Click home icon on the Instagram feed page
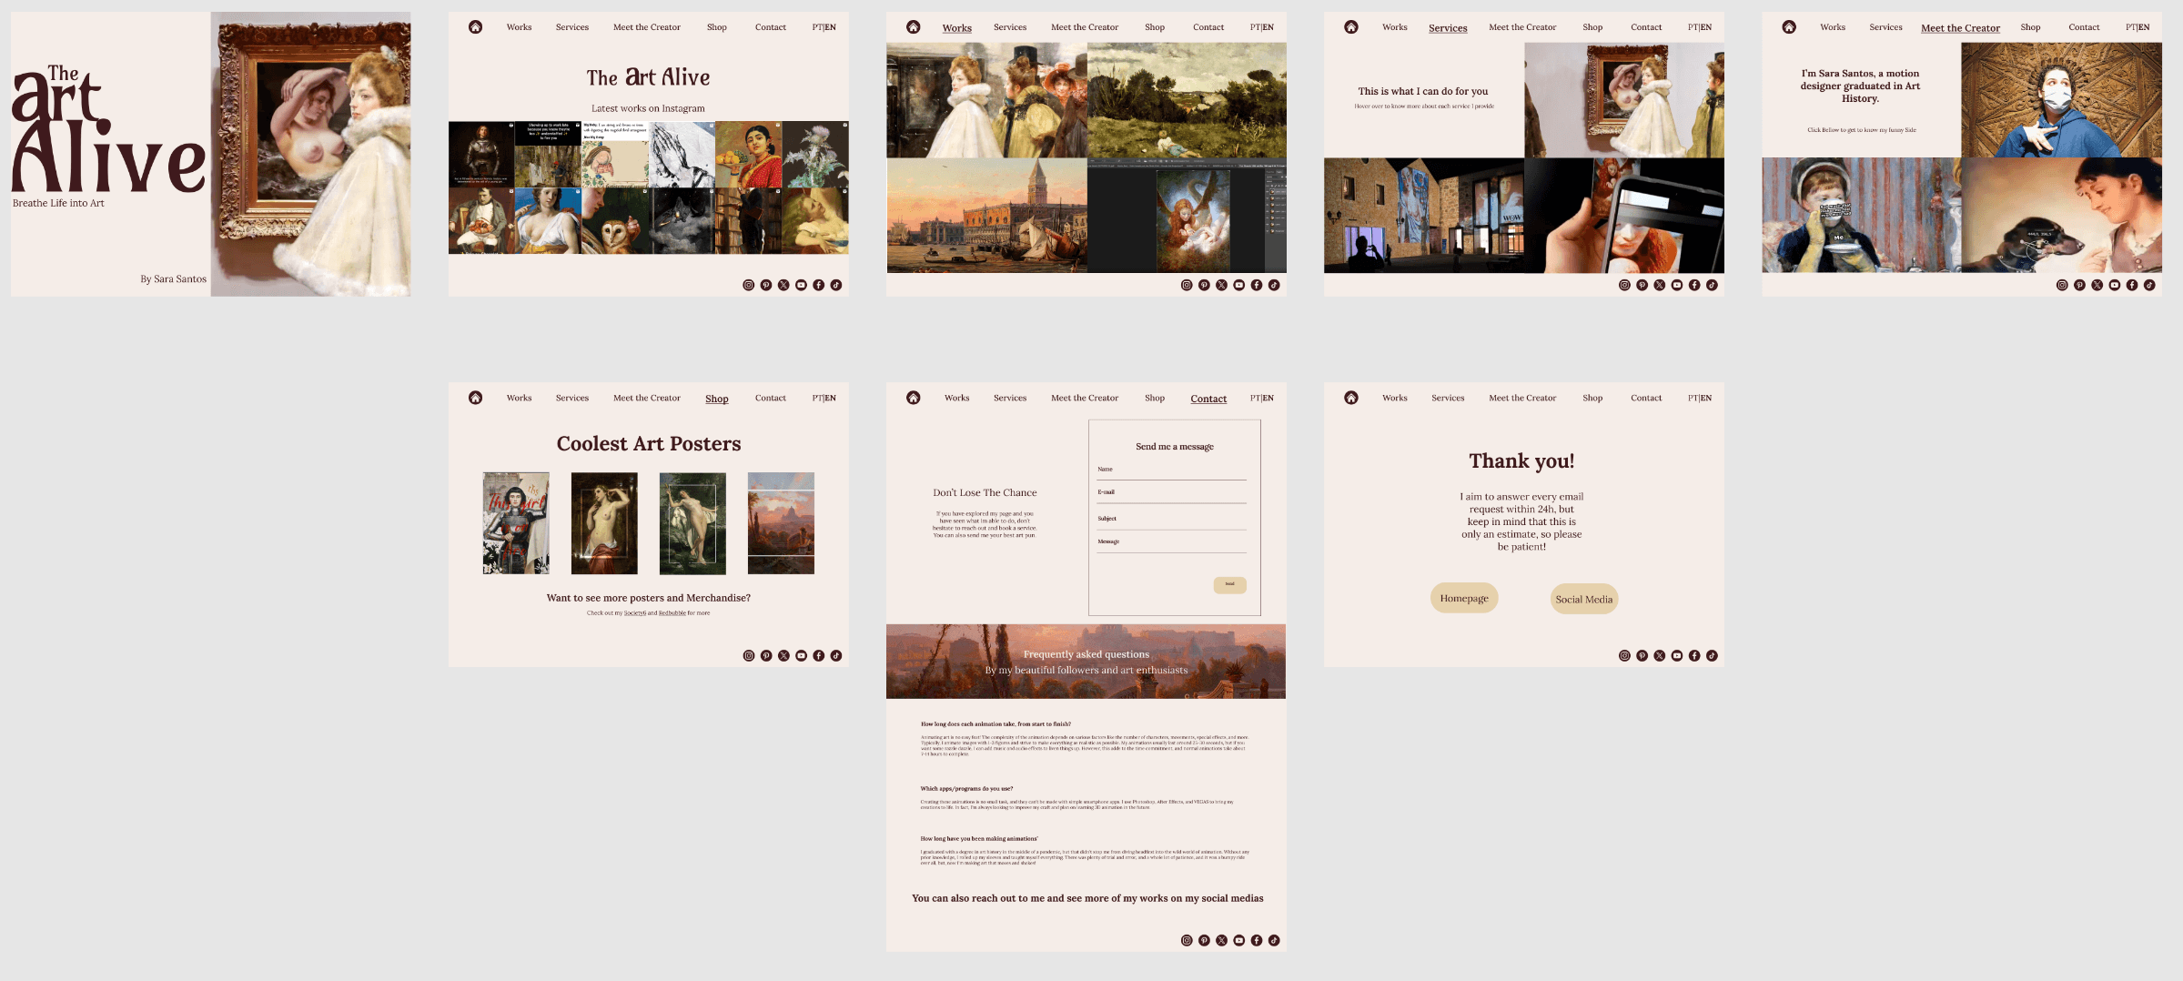Image resolution: width=2183 pixels, height=981 pixels. 475,27
